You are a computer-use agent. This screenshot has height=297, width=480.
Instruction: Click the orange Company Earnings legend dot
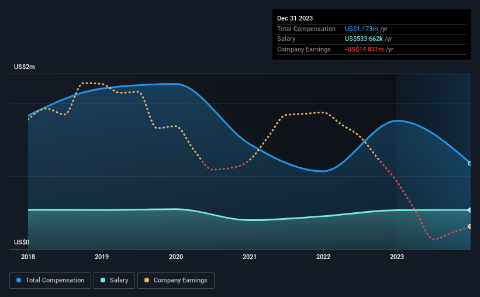147,280
